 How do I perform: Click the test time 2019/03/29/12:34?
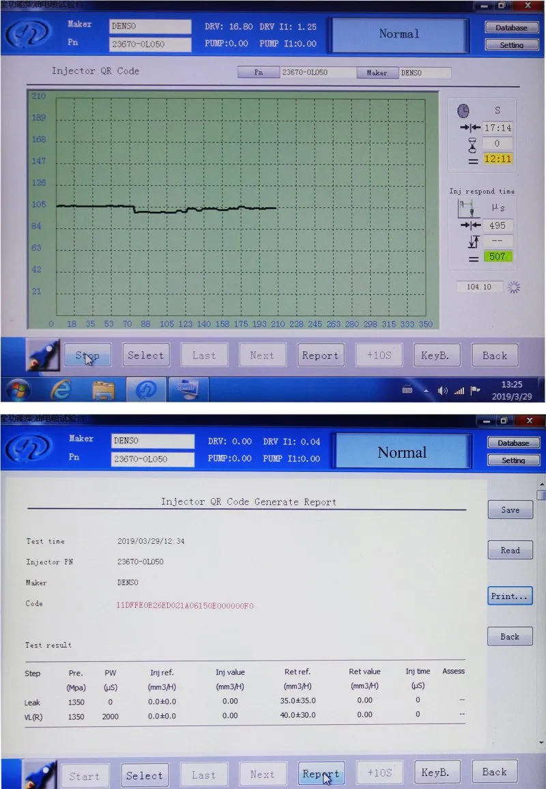tap(151, 541)
